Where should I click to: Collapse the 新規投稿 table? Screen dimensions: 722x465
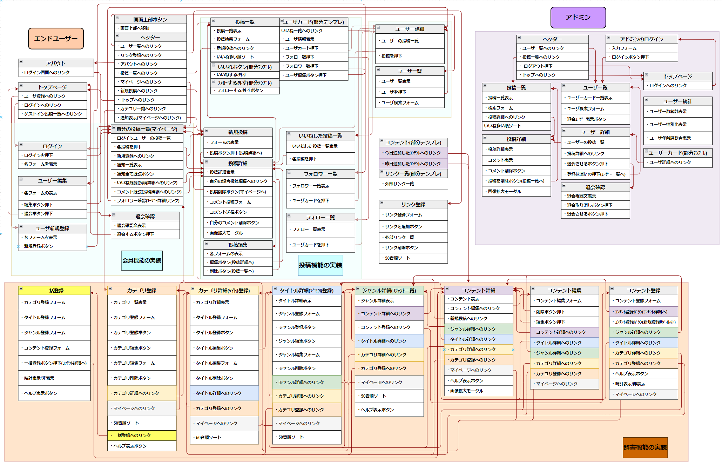coord(207,131)
